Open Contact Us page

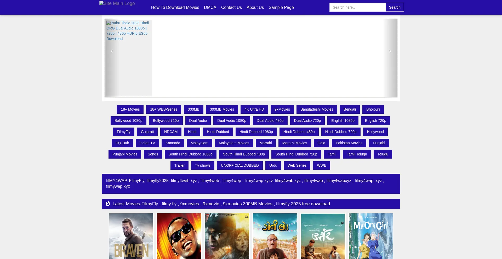(x=231, y=8)
